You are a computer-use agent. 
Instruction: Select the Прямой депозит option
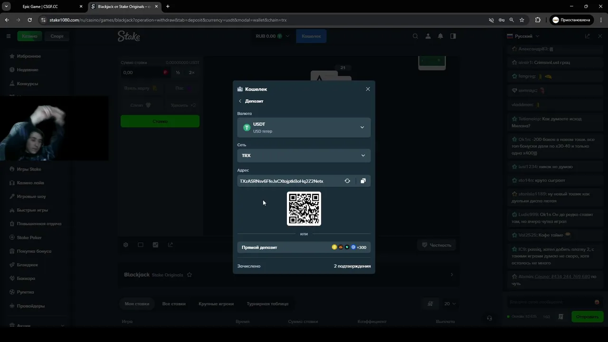304,247
